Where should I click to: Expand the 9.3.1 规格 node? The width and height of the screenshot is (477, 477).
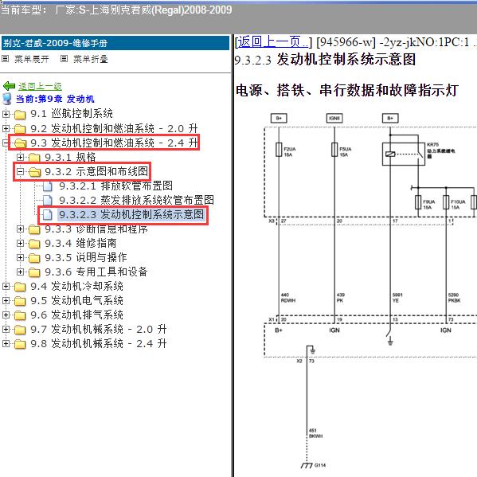pos(20,157)
